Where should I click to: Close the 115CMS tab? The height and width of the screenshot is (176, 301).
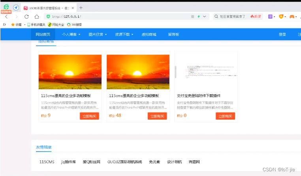coord(73,8)
